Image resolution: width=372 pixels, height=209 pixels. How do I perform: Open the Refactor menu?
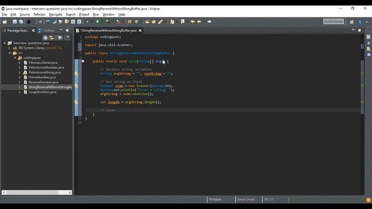click(x=40, y=15)
